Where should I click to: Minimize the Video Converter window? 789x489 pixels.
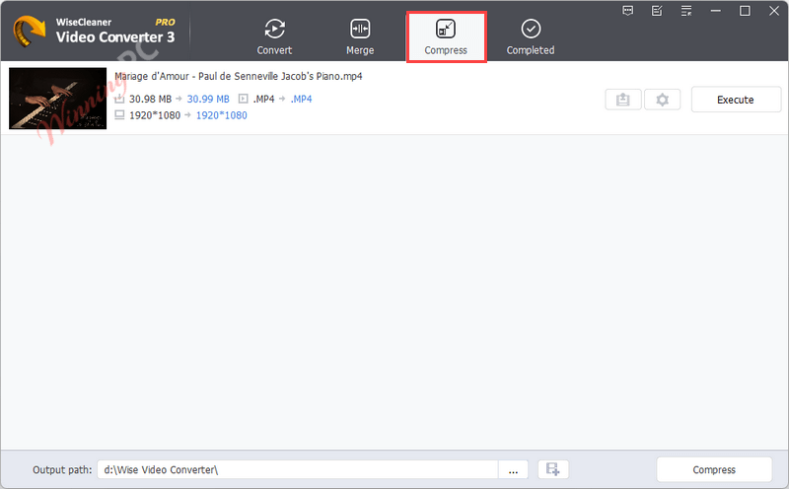(x=716, y=11)
